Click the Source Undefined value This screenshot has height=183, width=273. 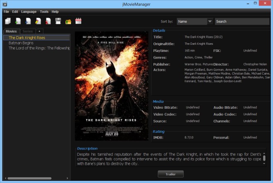pyautogui.click(x=193, y=121)
